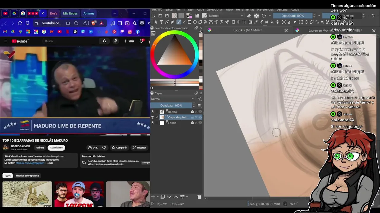This screenshot has width=380, height=213.
Task: Click the Recortar button
Action: (139, 148)
